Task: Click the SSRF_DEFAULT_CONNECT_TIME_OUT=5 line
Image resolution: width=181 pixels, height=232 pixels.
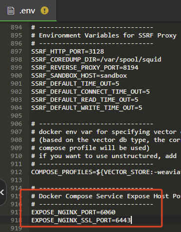Action: [x=90, y=92]
